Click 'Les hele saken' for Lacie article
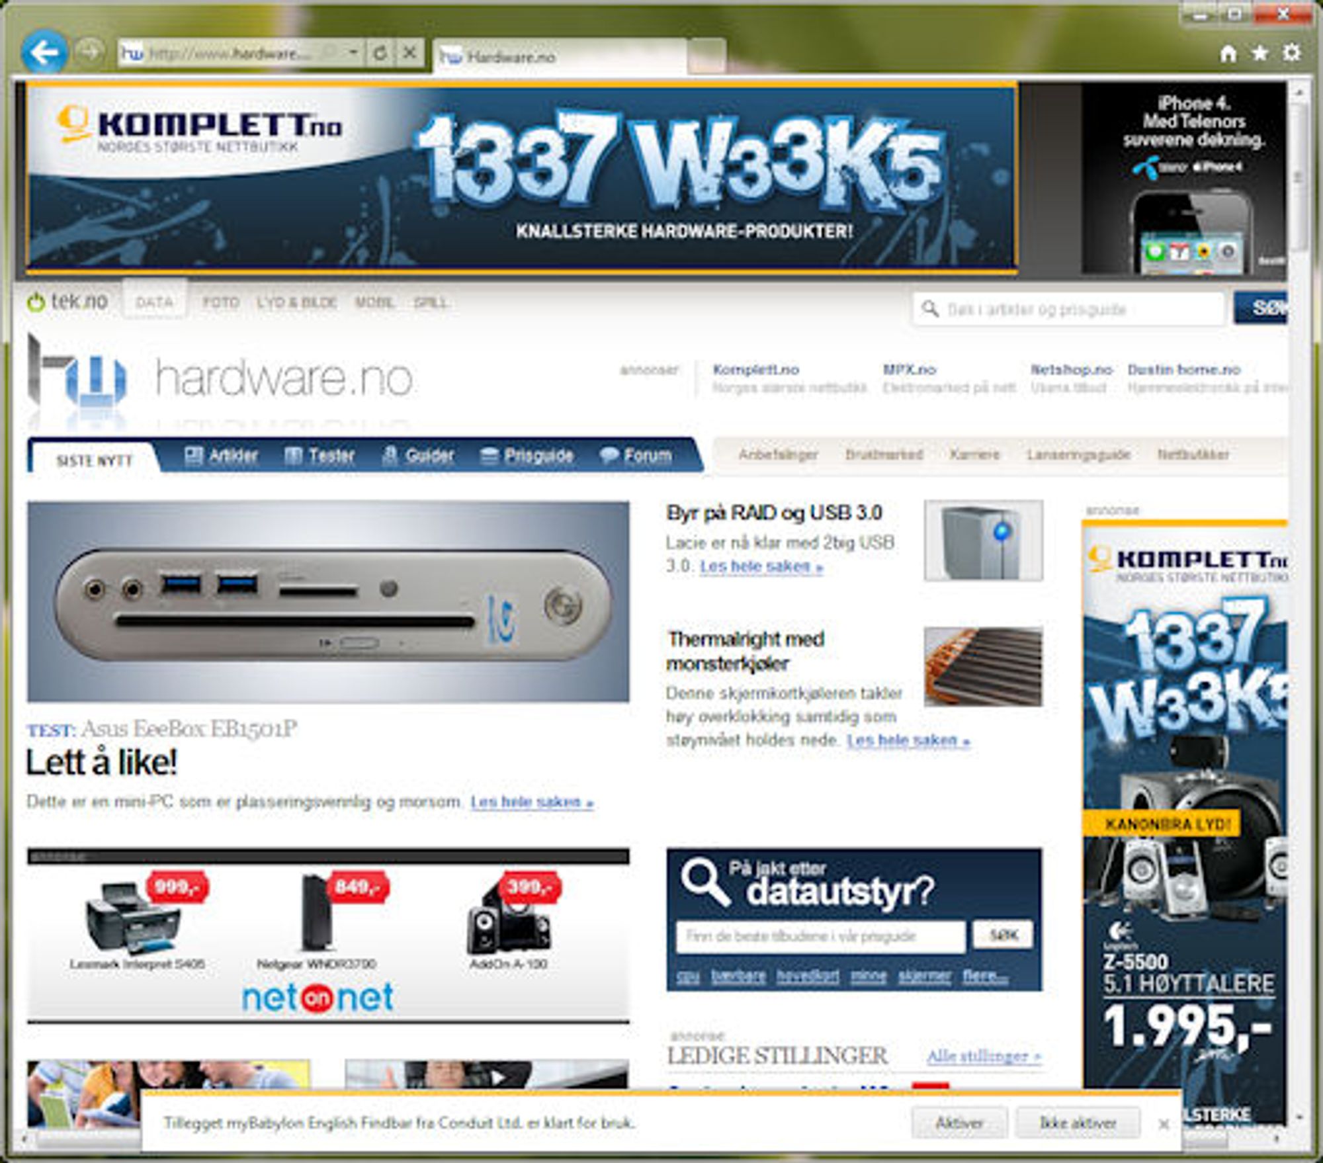The height and width of the screenshot is (1163, 1323). tap(761, 566)
